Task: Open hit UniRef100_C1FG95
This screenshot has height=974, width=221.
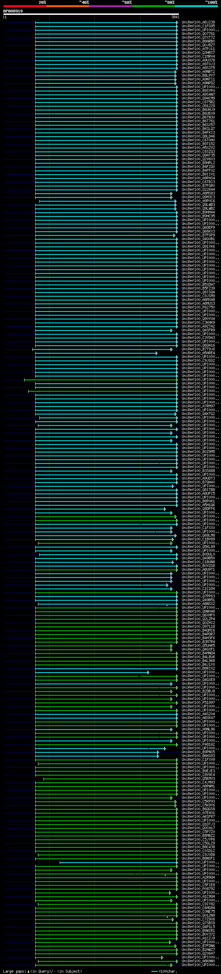Action: click(198, 26)
